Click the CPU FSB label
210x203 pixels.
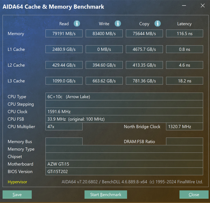(16, 119)
